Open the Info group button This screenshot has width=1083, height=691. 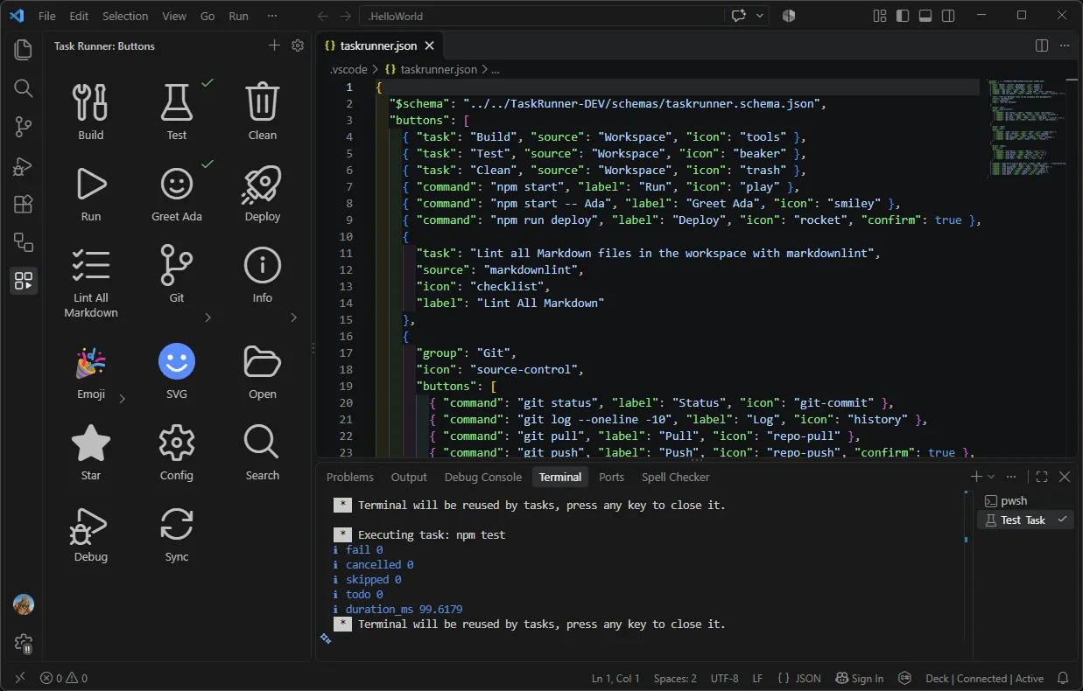pyautogui.click(x=263, y=274)
